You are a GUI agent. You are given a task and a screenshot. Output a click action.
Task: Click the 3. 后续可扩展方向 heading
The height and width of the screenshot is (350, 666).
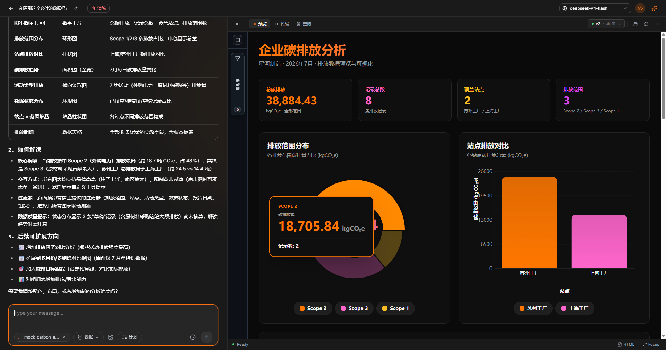34,236
